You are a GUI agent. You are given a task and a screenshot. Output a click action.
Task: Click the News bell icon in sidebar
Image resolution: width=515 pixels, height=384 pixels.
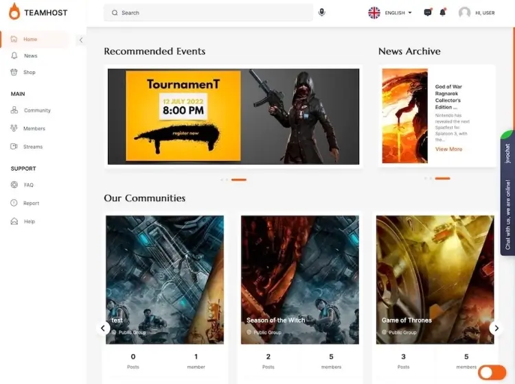click(x=14, y=56)
